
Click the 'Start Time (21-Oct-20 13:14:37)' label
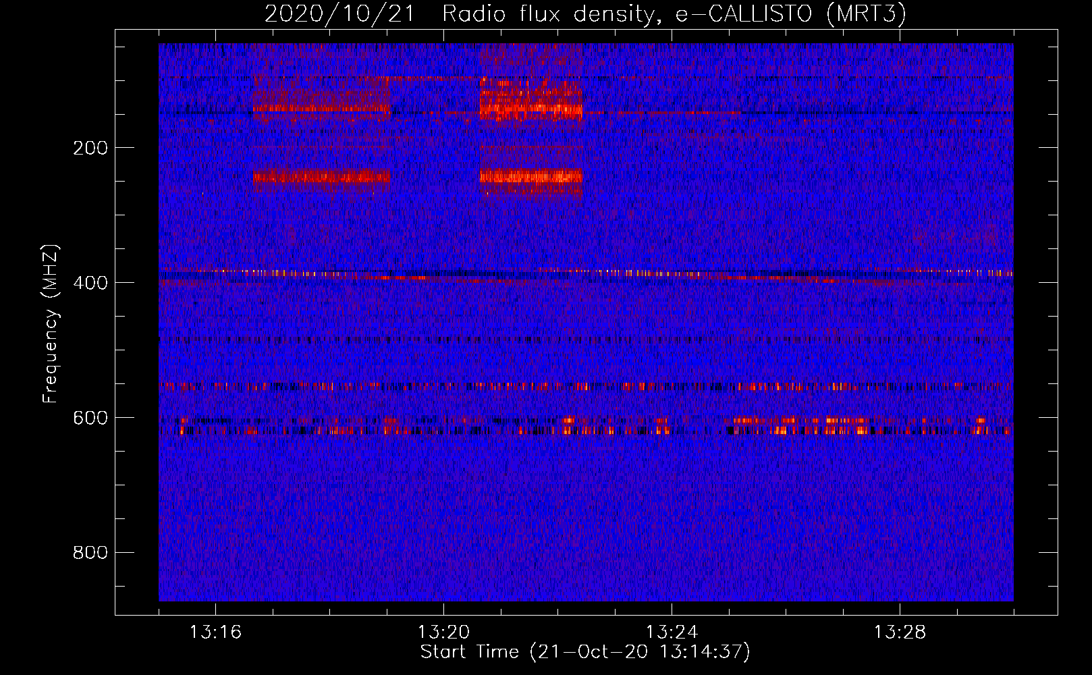pos(585,652)
